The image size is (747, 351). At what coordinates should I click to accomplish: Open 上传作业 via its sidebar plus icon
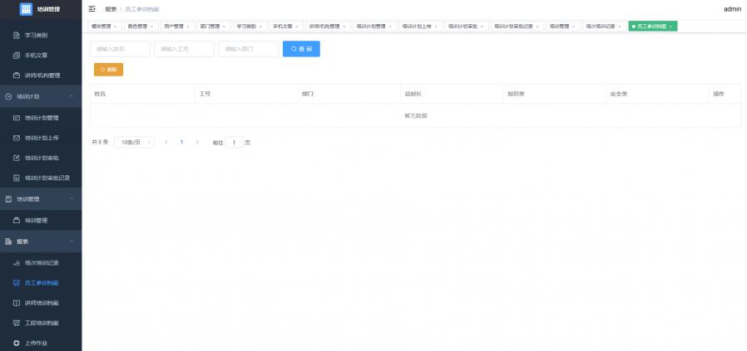tap(16, 343)
